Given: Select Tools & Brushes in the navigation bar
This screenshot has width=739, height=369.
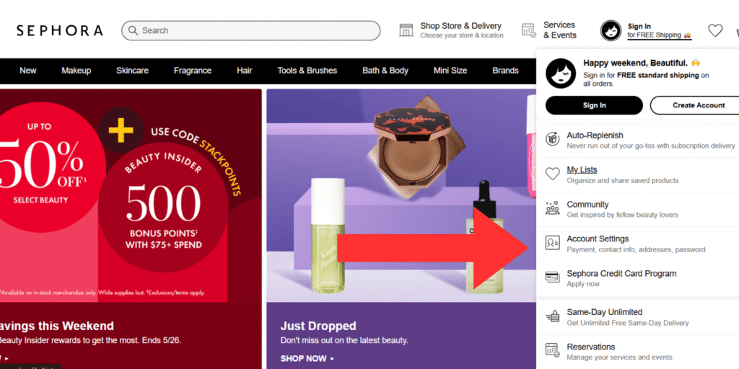Looking at the screenshot, I should coord(307,71).
